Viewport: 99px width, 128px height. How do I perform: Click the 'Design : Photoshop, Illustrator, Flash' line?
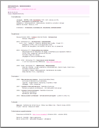(x=30, y=21)
